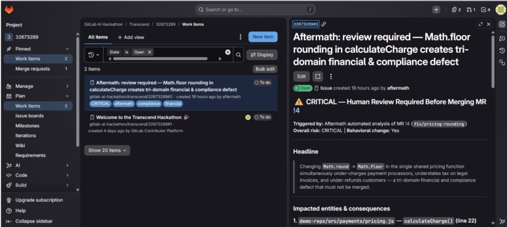Click the Upgrade subscription icon
507x227 pixels.
[9, 200]
